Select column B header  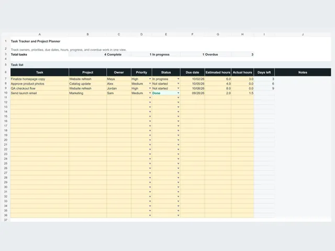pos(87,35)
